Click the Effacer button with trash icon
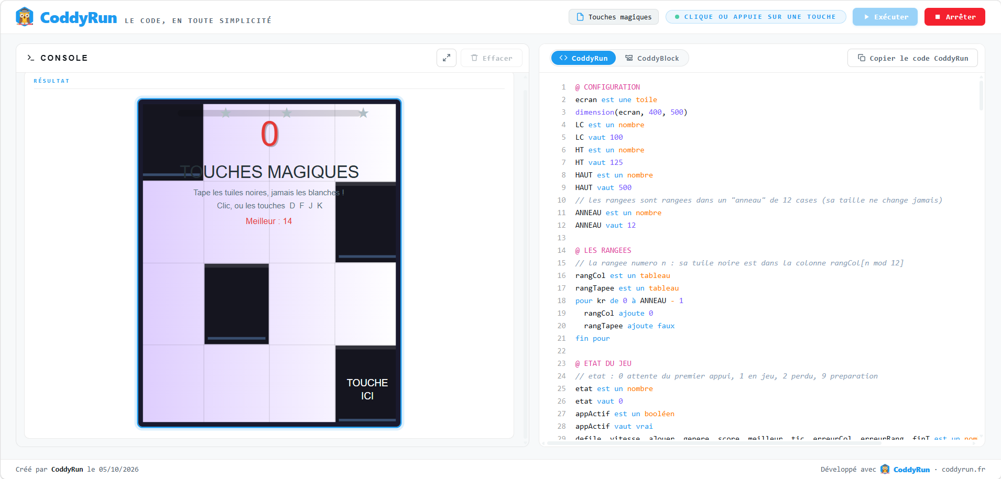This screenshot has width=1001, height=479. (x=492, y=58)
